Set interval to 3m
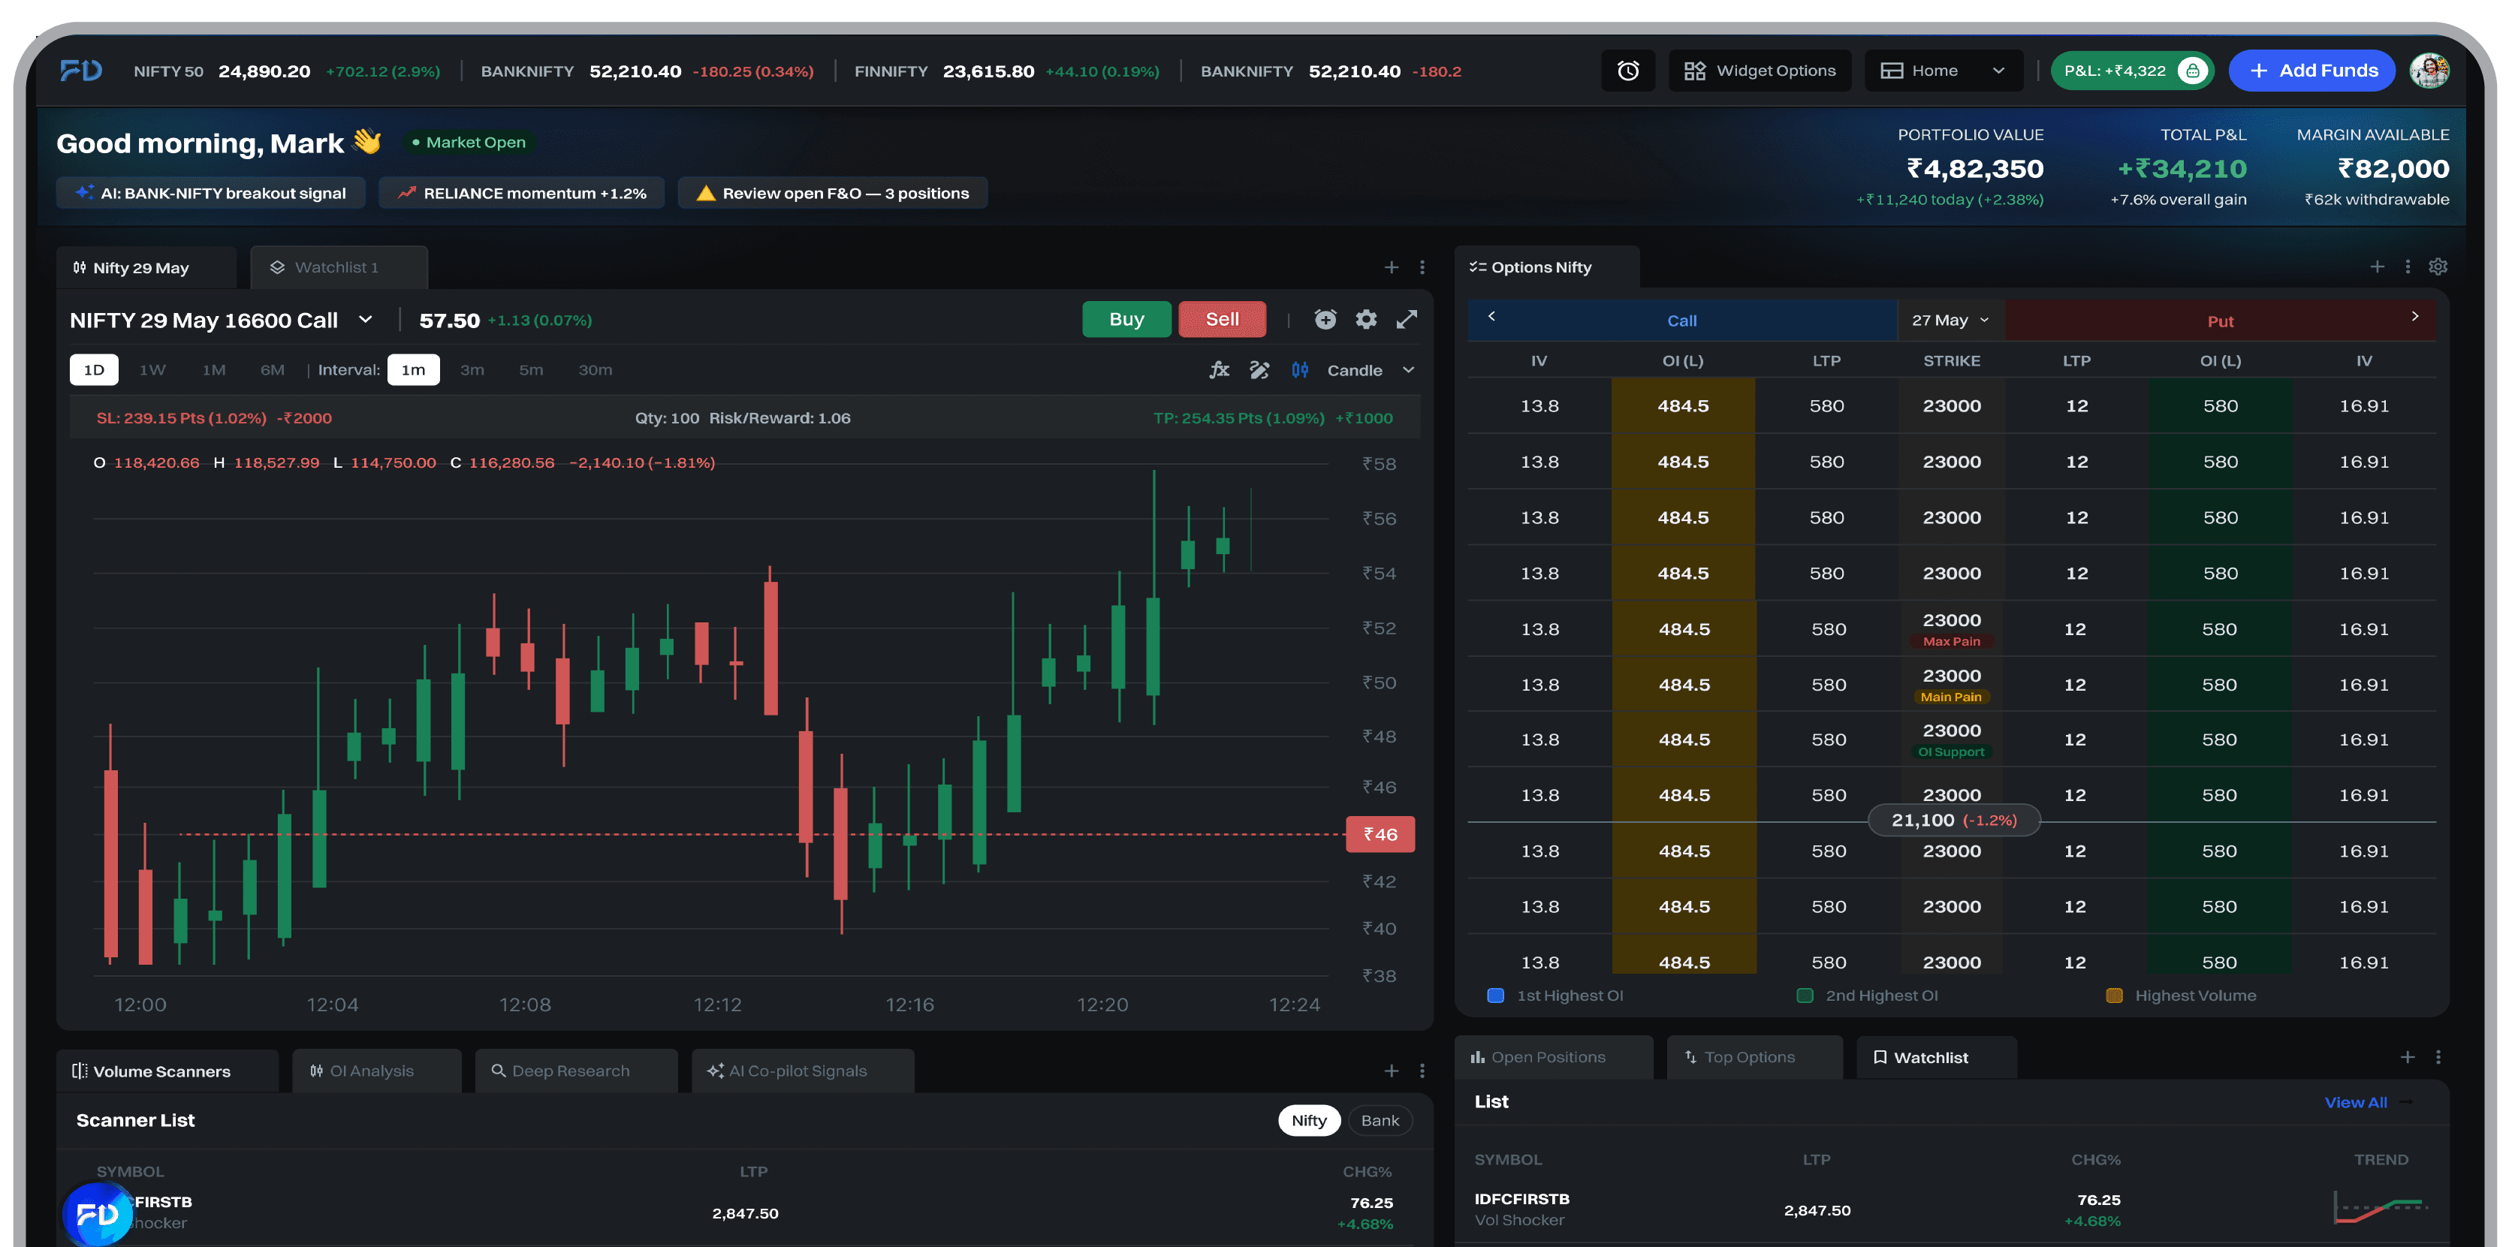Image resolution: width=2512 pixels, height=1247 pixels. pos(472,369)
